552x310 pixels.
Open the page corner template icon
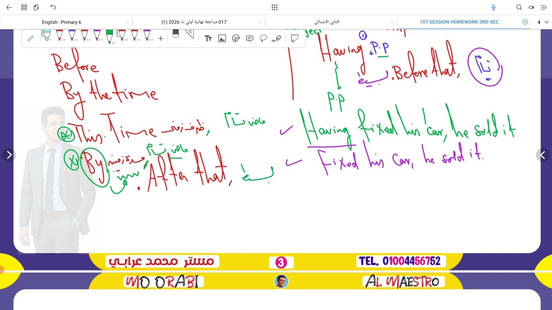tap(295, 38)
